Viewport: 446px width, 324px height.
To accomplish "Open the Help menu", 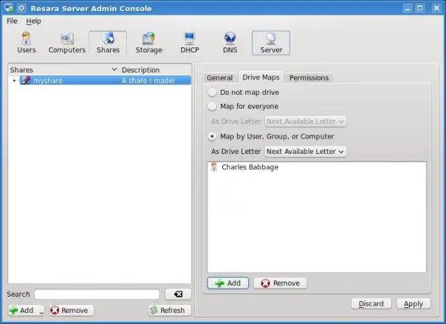I will pos(33,21).
